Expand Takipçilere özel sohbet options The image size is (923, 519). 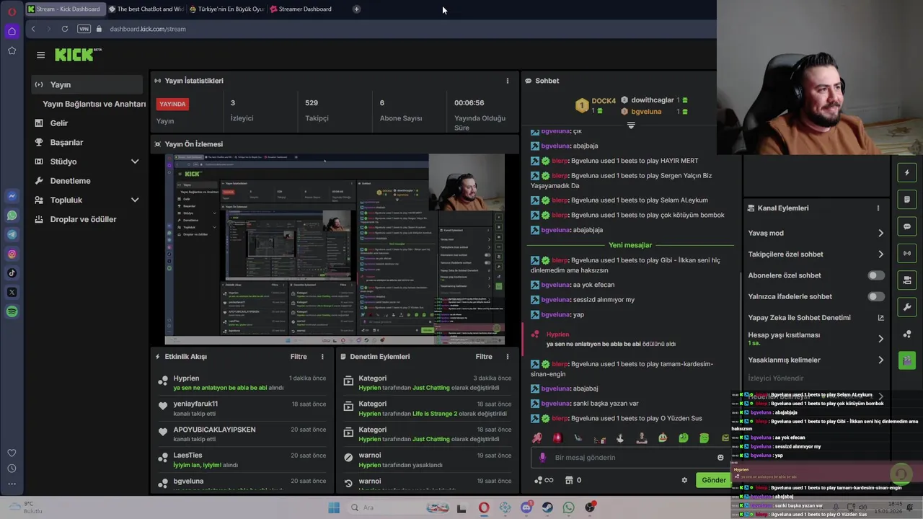coord(880,254)
